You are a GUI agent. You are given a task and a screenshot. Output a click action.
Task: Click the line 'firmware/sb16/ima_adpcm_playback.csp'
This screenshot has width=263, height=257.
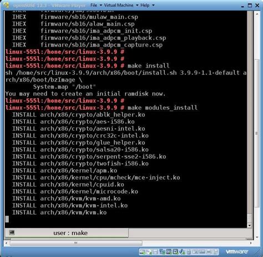click(x=103, y=38)
